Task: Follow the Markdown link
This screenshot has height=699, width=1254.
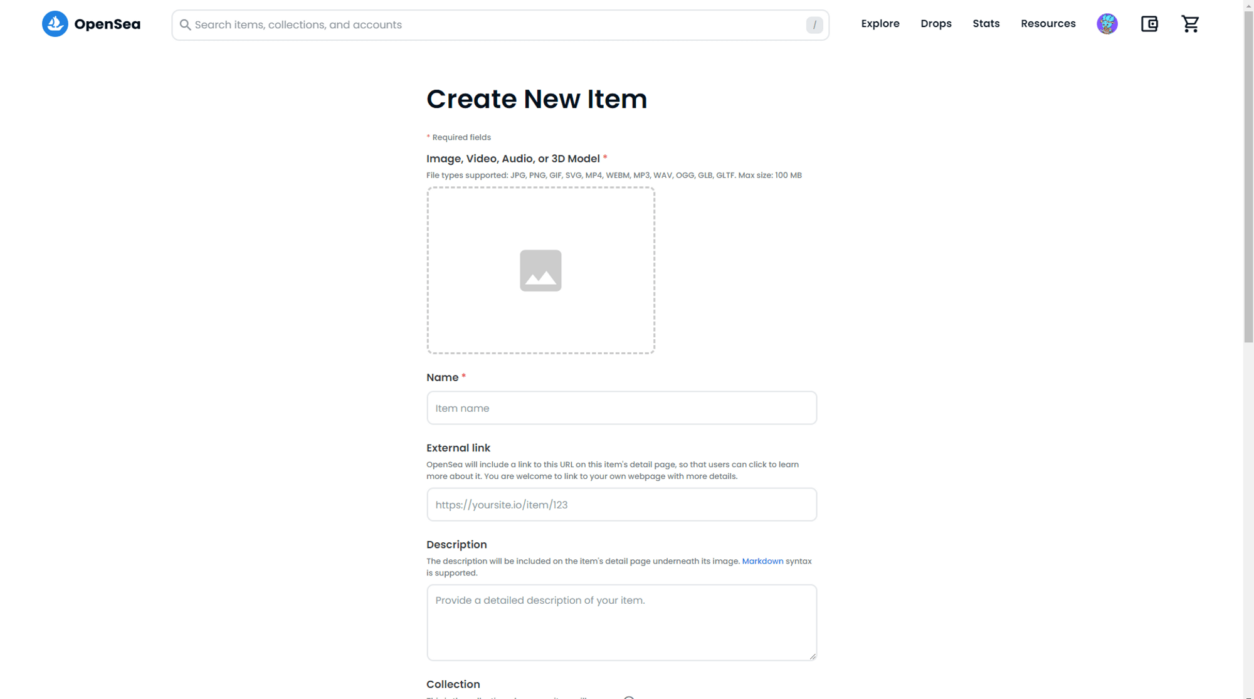Action: tap(762, 561)
